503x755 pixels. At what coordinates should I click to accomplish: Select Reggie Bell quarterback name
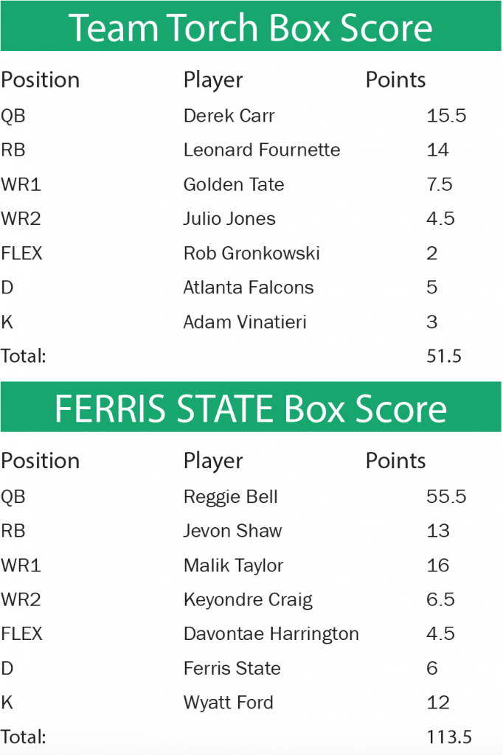(230, 497)
